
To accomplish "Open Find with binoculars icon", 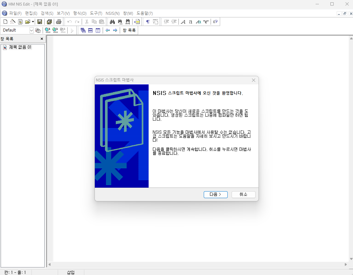I will click(112, 22).
